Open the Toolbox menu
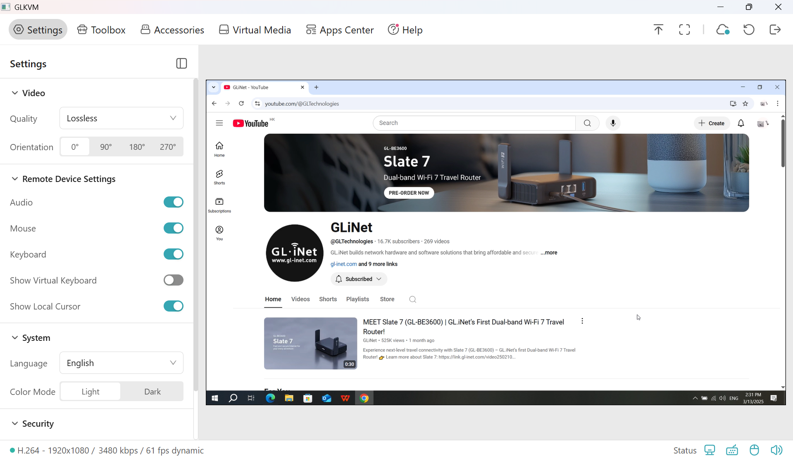This screenshot has width=793, height=463. point(101,30)
